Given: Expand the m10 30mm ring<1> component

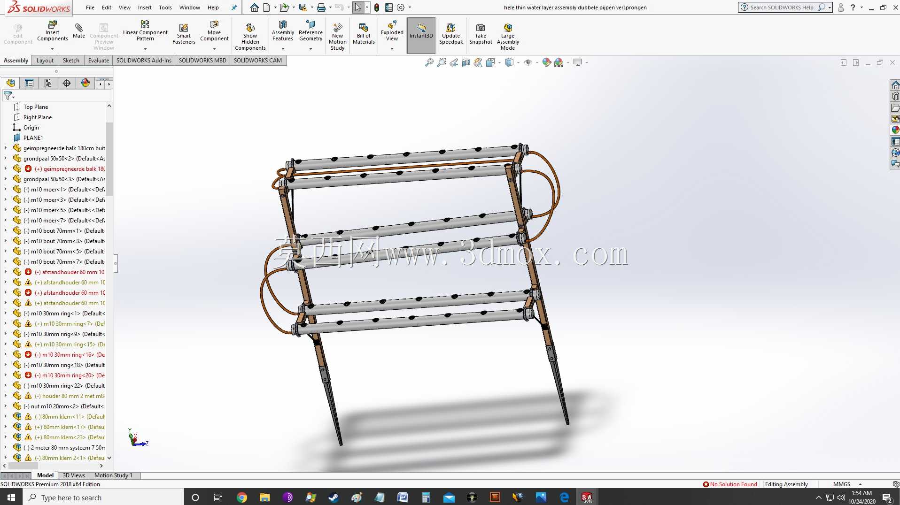Looking at the screenshot, I should point(6,314).
